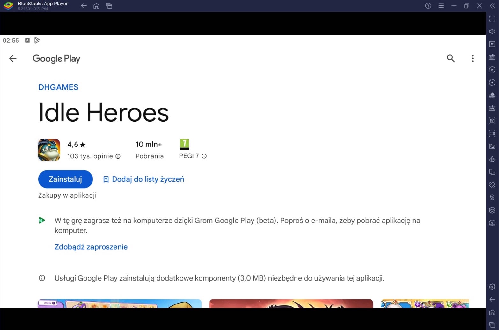This screenshot has height=330, width=499.
Task: Click sidebar Android back arrow
Action: (492, 299)
